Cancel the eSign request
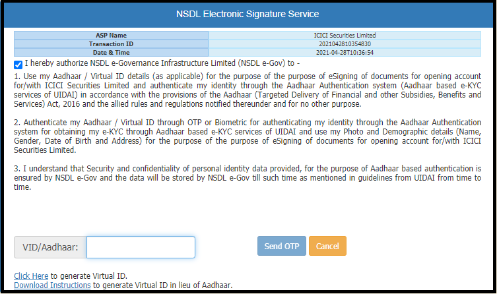The width and height of the screenshot is (497, 294). tap(327, 247)
